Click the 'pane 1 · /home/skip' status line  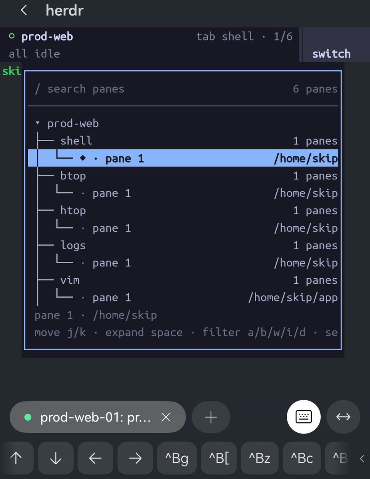[x=96, y=315]
